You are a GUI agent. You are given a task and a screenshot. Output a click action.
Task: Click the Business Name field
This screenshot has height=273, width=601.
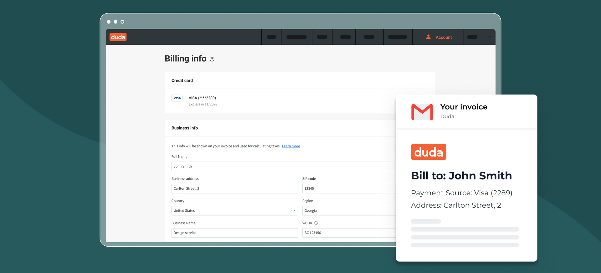point(234,233)
